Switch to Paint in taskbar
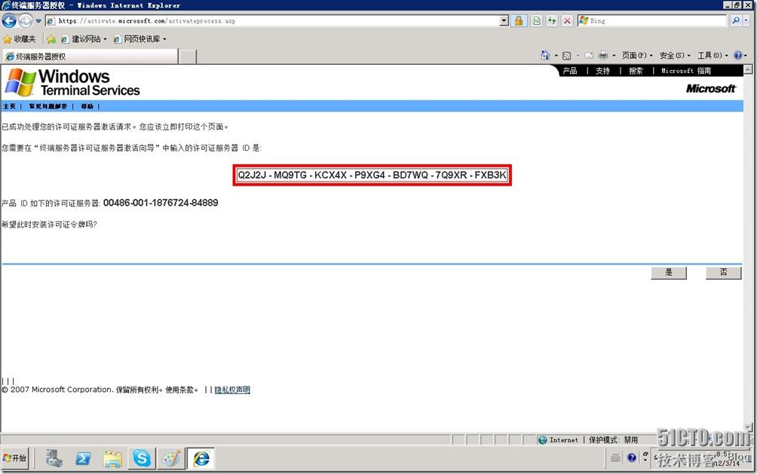 pyautogui.click(x=171, y=458)
